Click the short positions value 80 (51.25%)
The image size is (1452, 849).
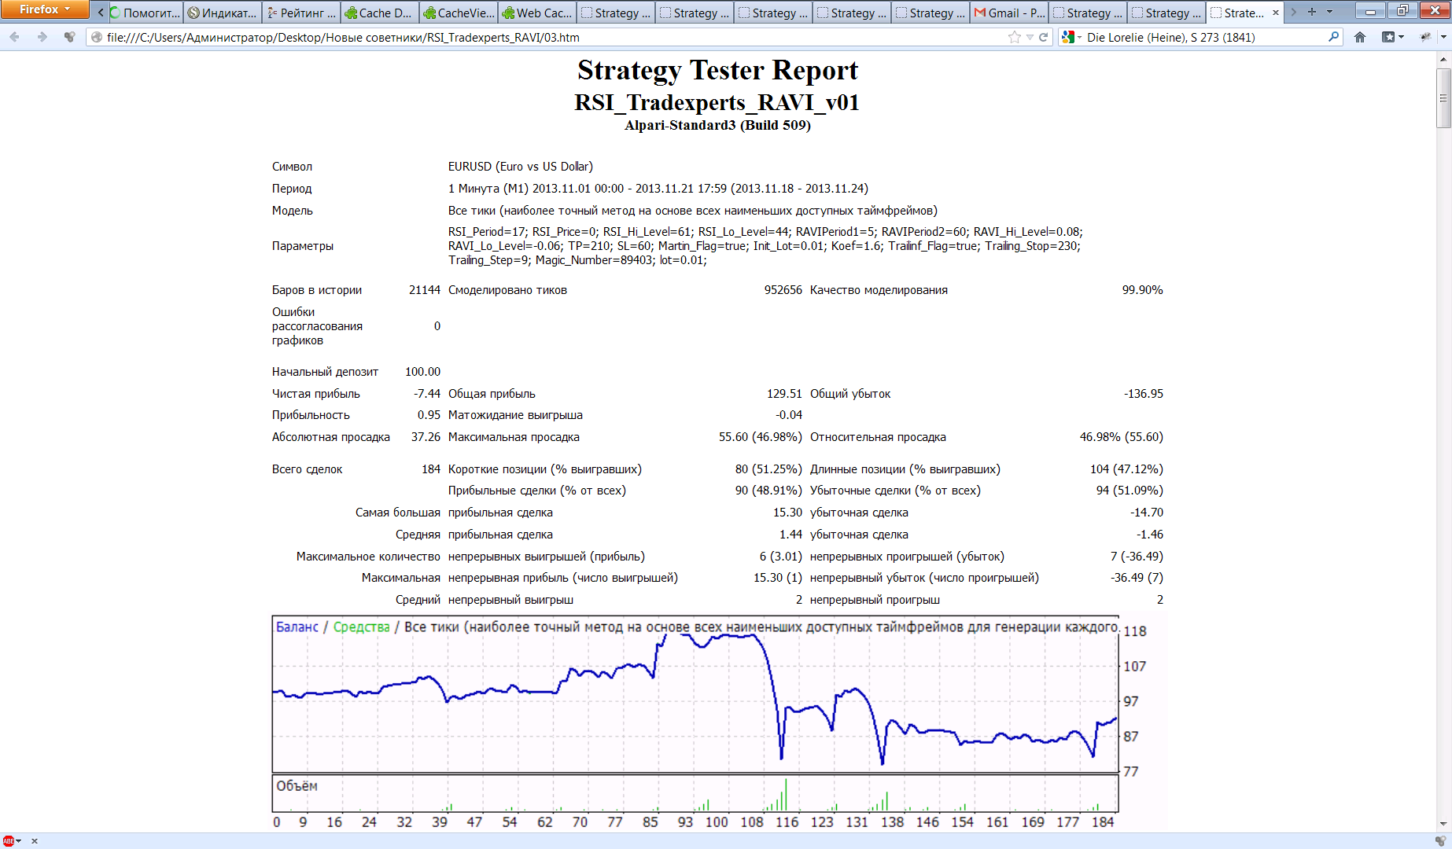point(768,469)
